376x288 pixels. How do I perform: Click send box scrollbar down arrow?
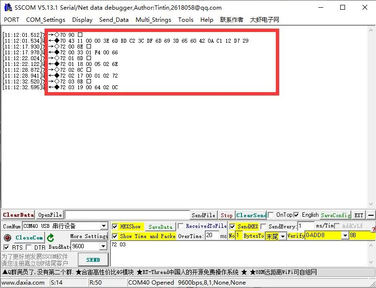(x=371, y=262)
